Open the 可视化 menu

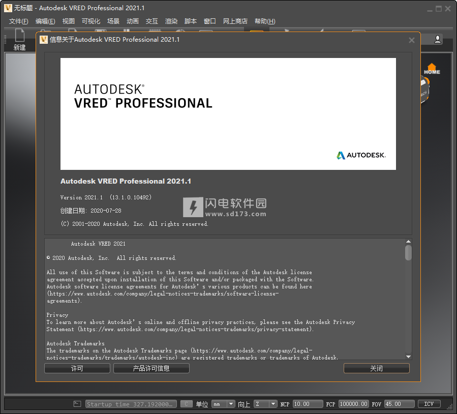click(x=91, y=21)
